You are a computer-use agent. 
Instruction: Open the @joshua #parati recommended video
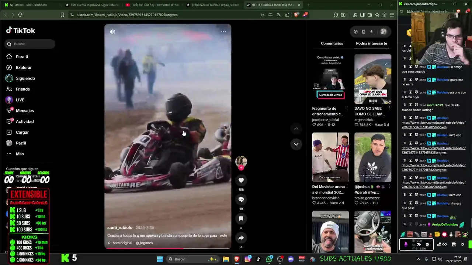373,157
